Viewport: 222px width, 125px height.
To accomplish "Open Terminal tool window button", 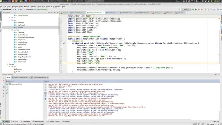I will click(x=66, y=122).
